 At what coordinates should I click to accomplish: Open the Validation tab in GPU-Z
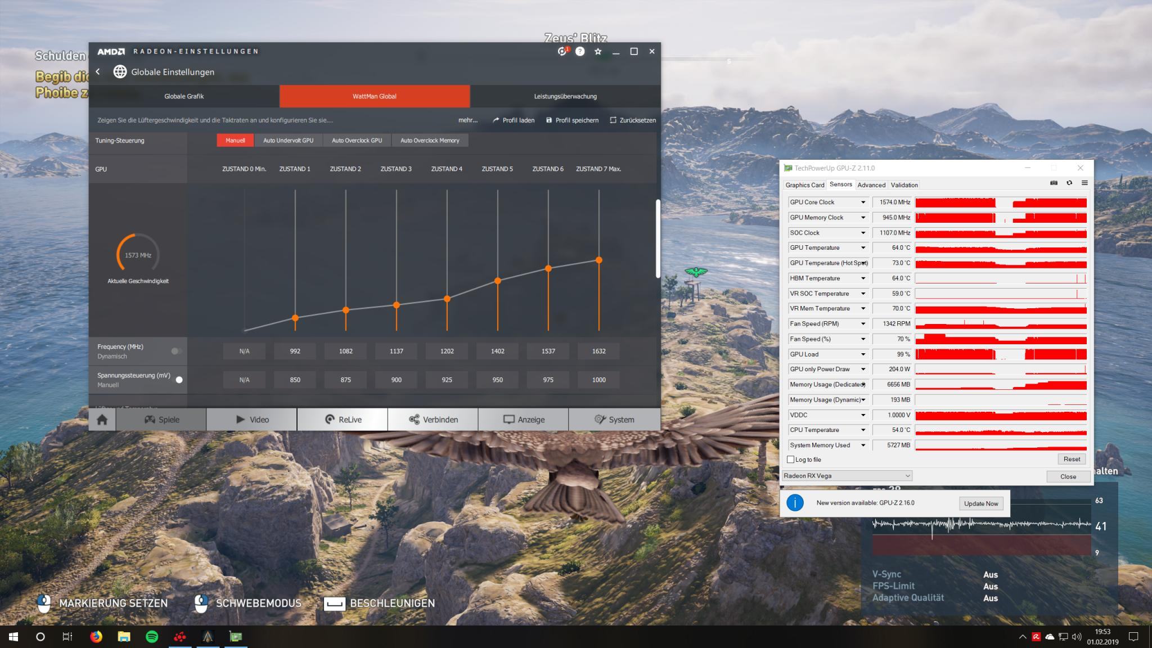pyautogui.click(x=904, y=185)
